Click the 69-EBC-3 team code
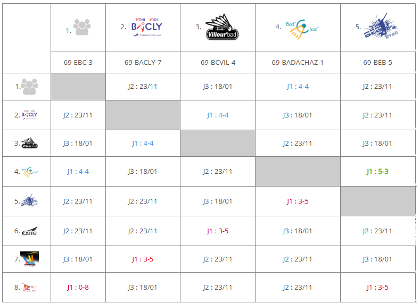 78,62
